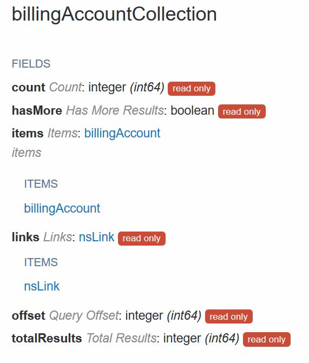
Task: Click the read only badge for hasMore
Action: click(241, 111)
